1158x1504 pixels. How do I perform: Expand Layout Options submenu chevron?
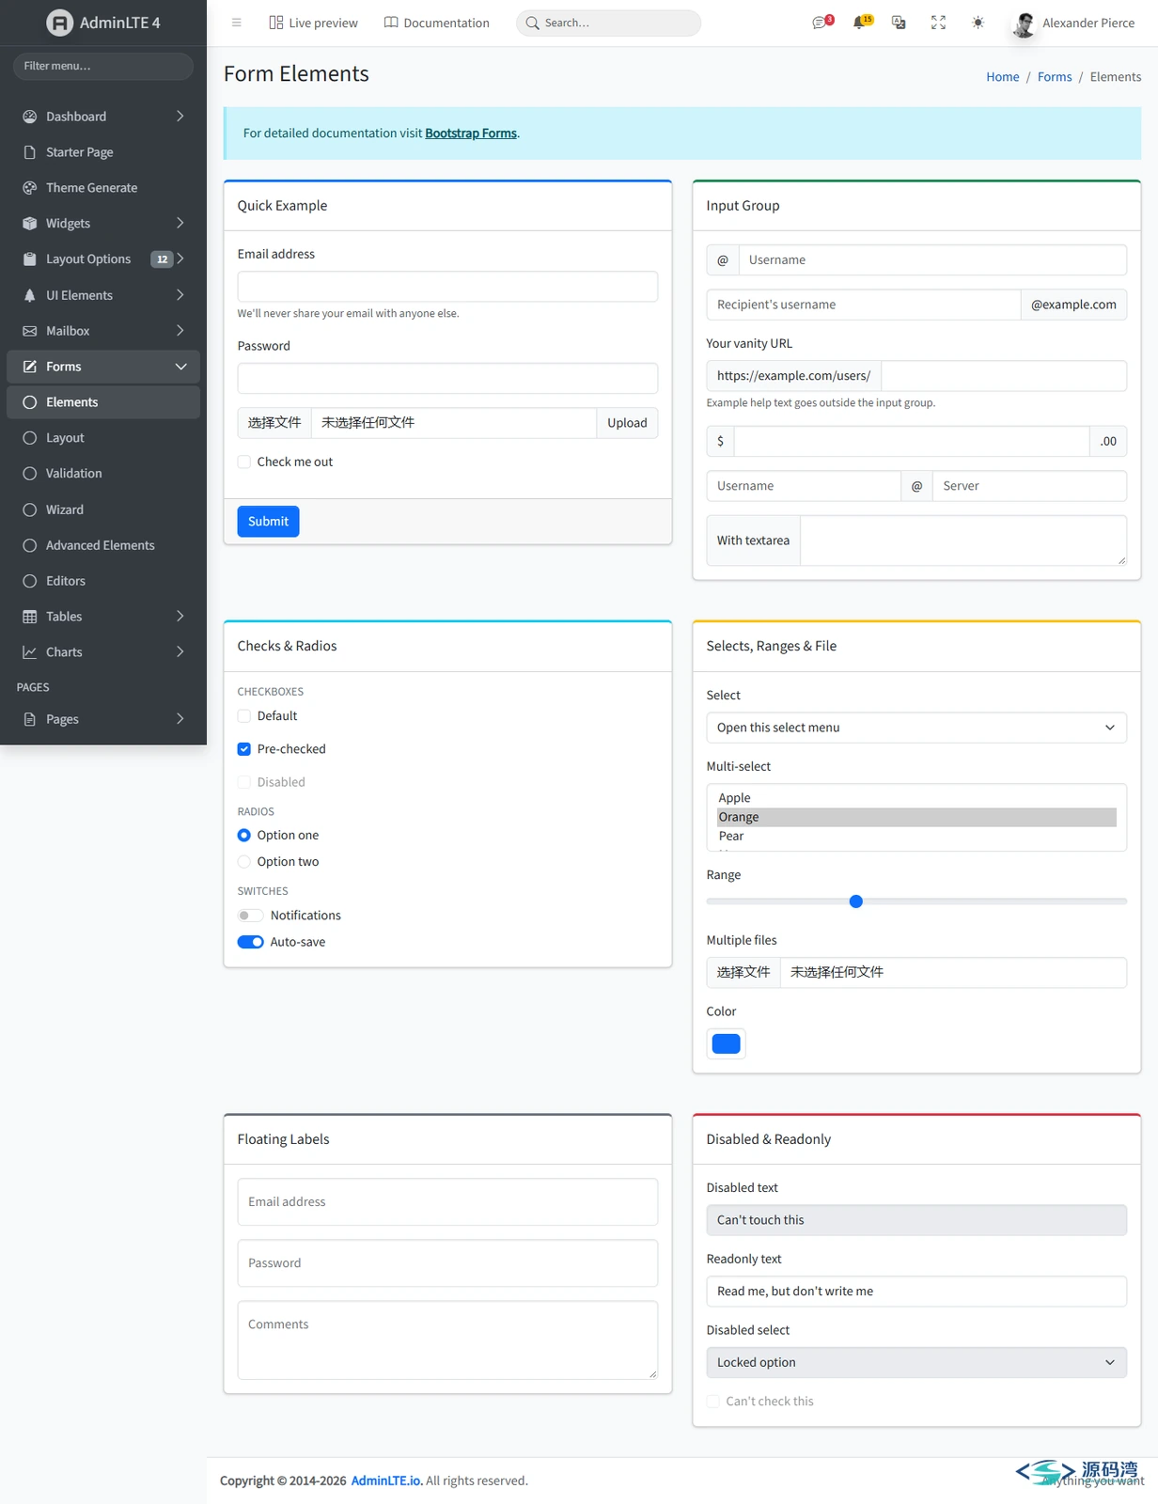point(180,259)
